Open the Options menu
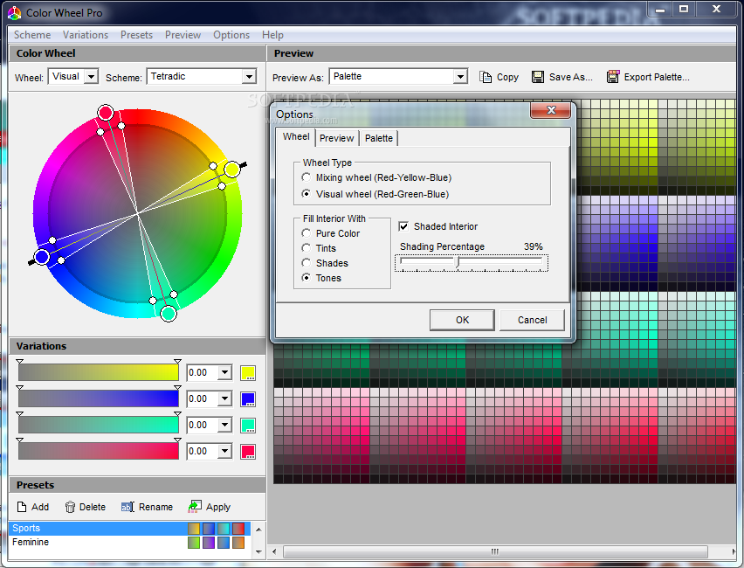 pyautogui.click(x=231, y=35)
